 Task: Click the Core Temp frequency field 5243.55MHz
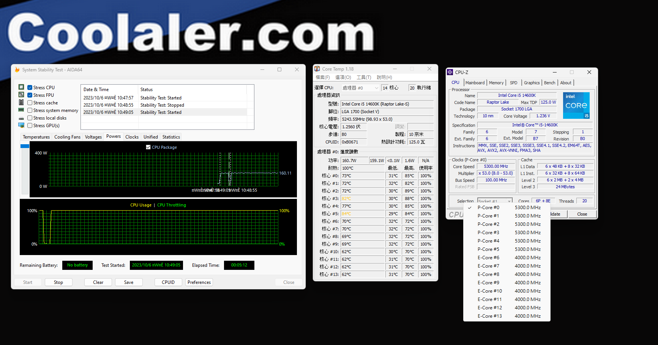(387, 119)
